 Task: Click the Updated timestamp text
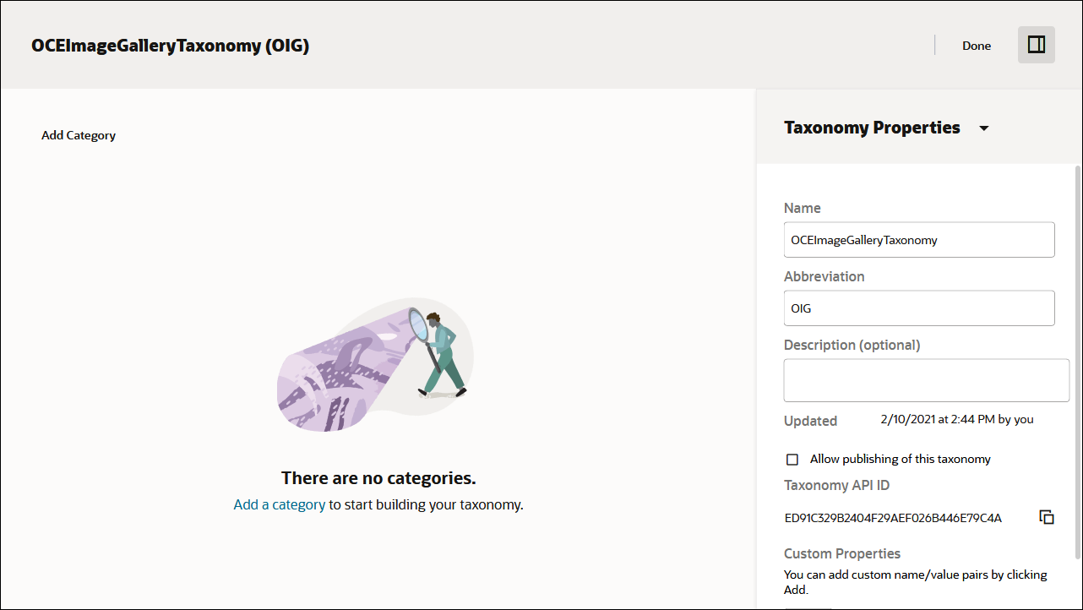[x=958, y=419]
